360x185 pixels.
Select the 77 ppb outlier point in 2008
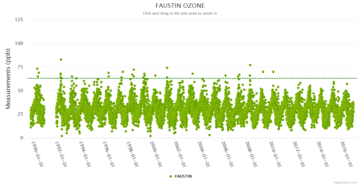pyautogui.click(x=250, y=65)
